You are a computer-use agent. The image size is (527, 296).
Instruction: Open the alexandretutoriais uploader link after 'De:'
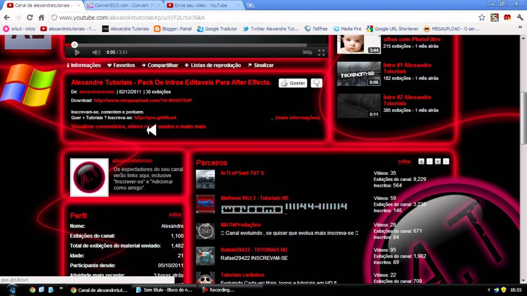click(97, 92)
